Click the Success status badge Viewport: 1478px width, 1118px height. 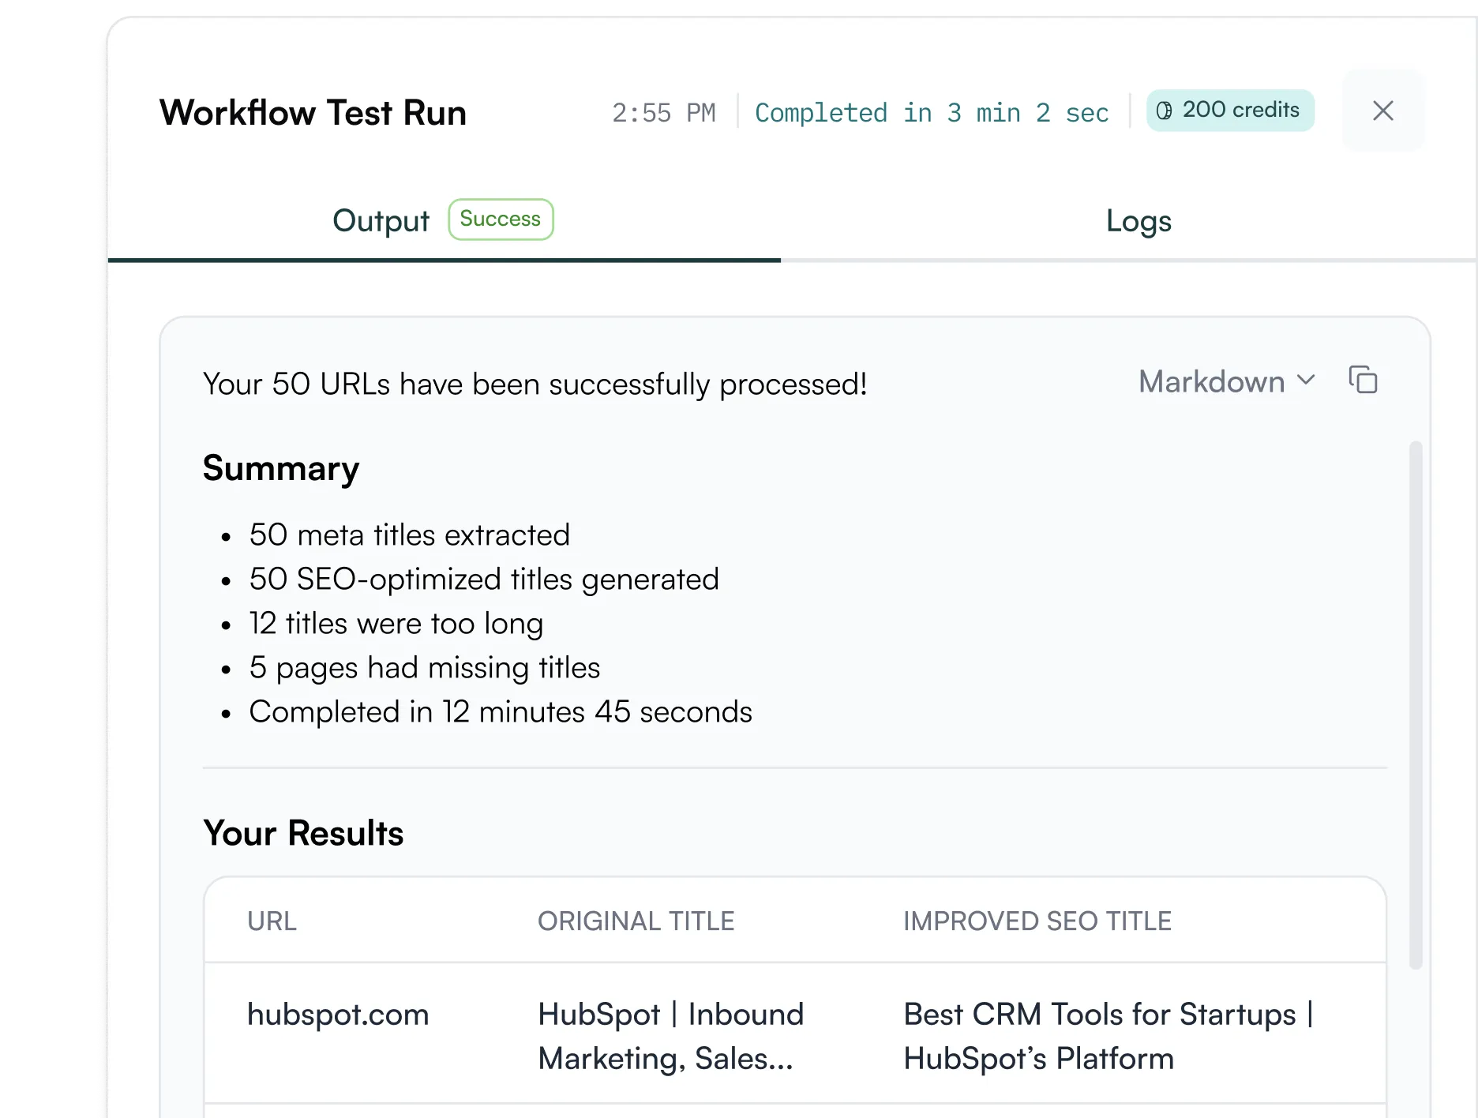click(x=501, y=219)
